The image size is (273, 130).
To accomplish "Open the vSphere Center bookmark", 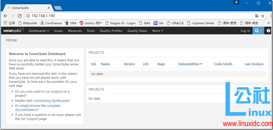I will 201,23.
